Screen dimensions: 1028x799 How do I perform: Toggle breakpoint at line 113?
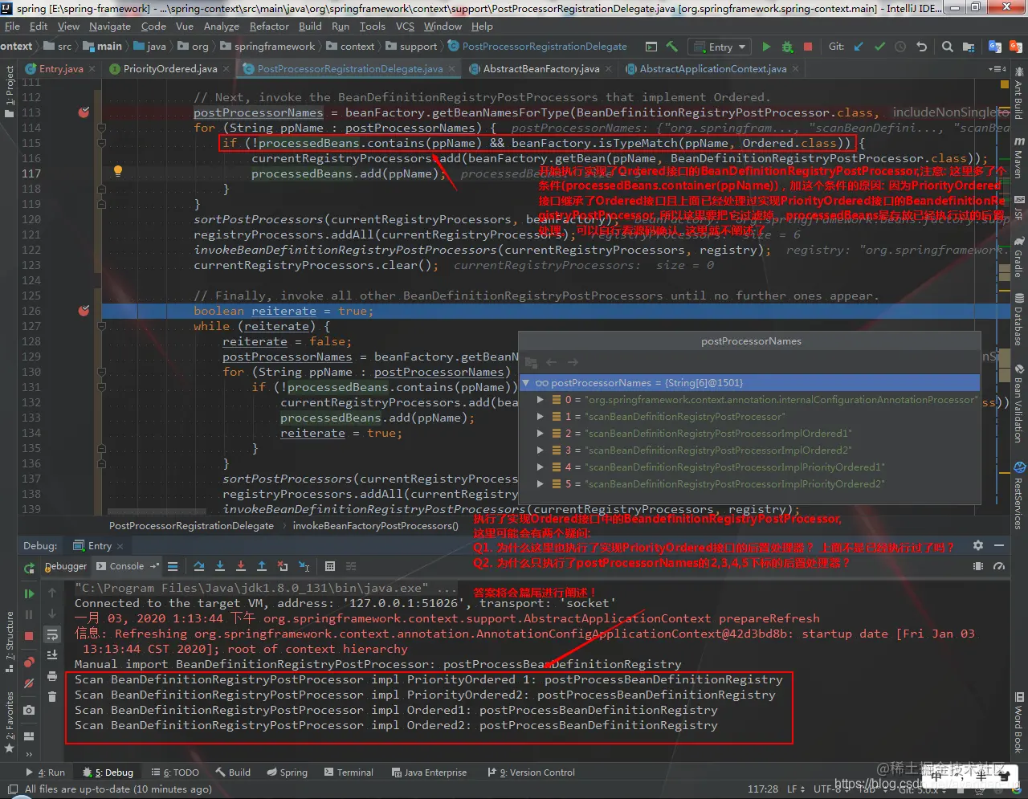[x=84, y=112]
